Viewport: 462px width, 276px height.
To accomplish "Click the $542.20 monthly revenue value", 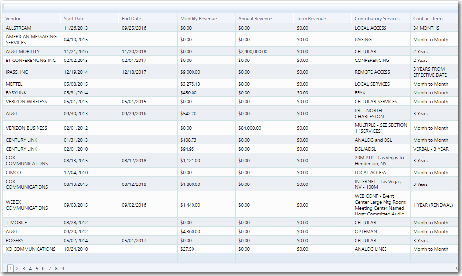I will pyautogui.click(x=188, y=113).
